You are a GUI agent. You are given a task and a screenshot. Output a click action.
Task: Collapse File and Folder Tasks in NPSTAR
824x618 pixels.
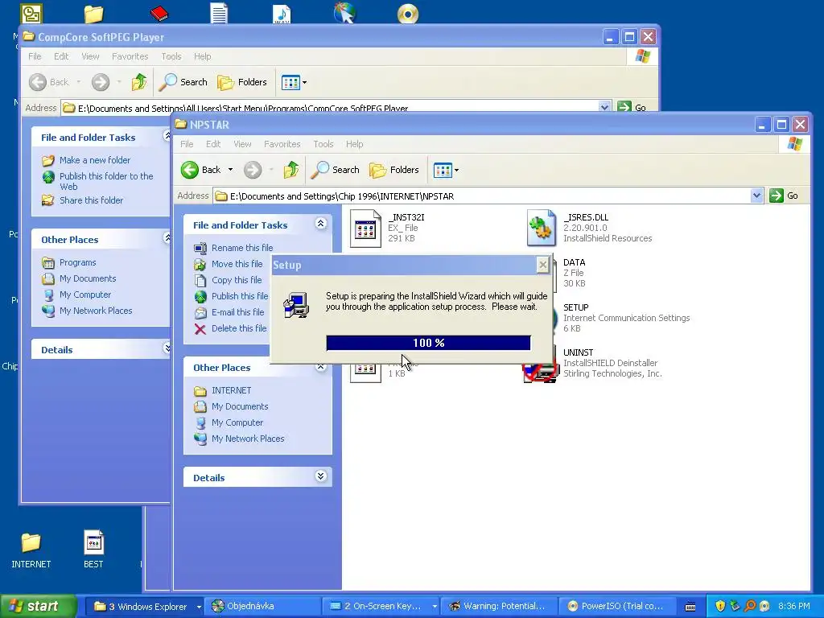[320, 224]
